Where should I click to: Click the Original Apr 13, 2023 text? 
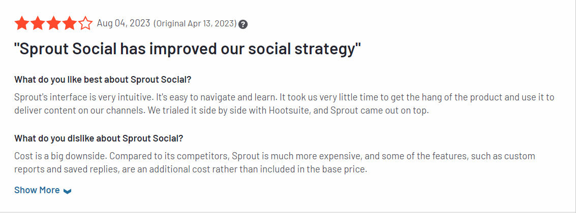pos(195,24)
